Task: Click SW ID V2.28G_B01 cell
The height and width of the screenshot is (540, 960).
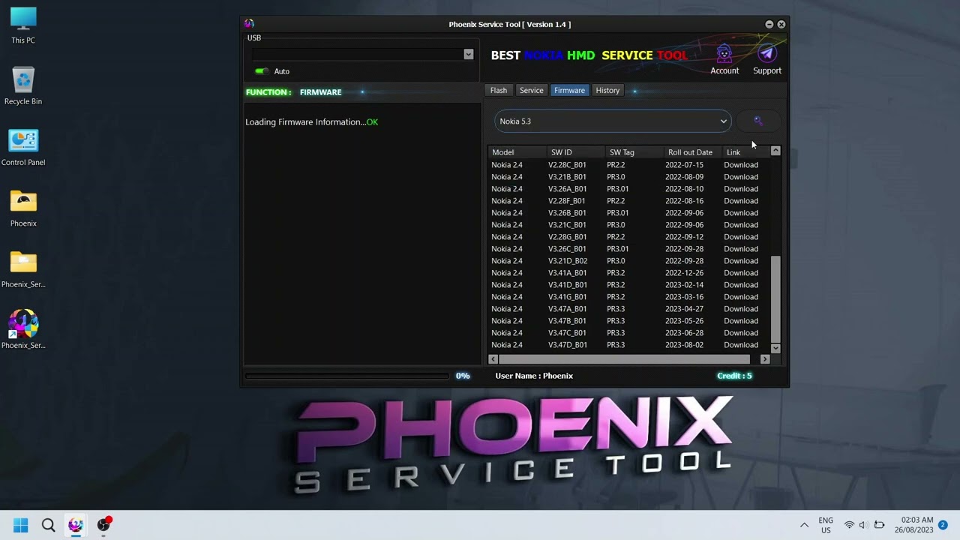Action: 568,237
